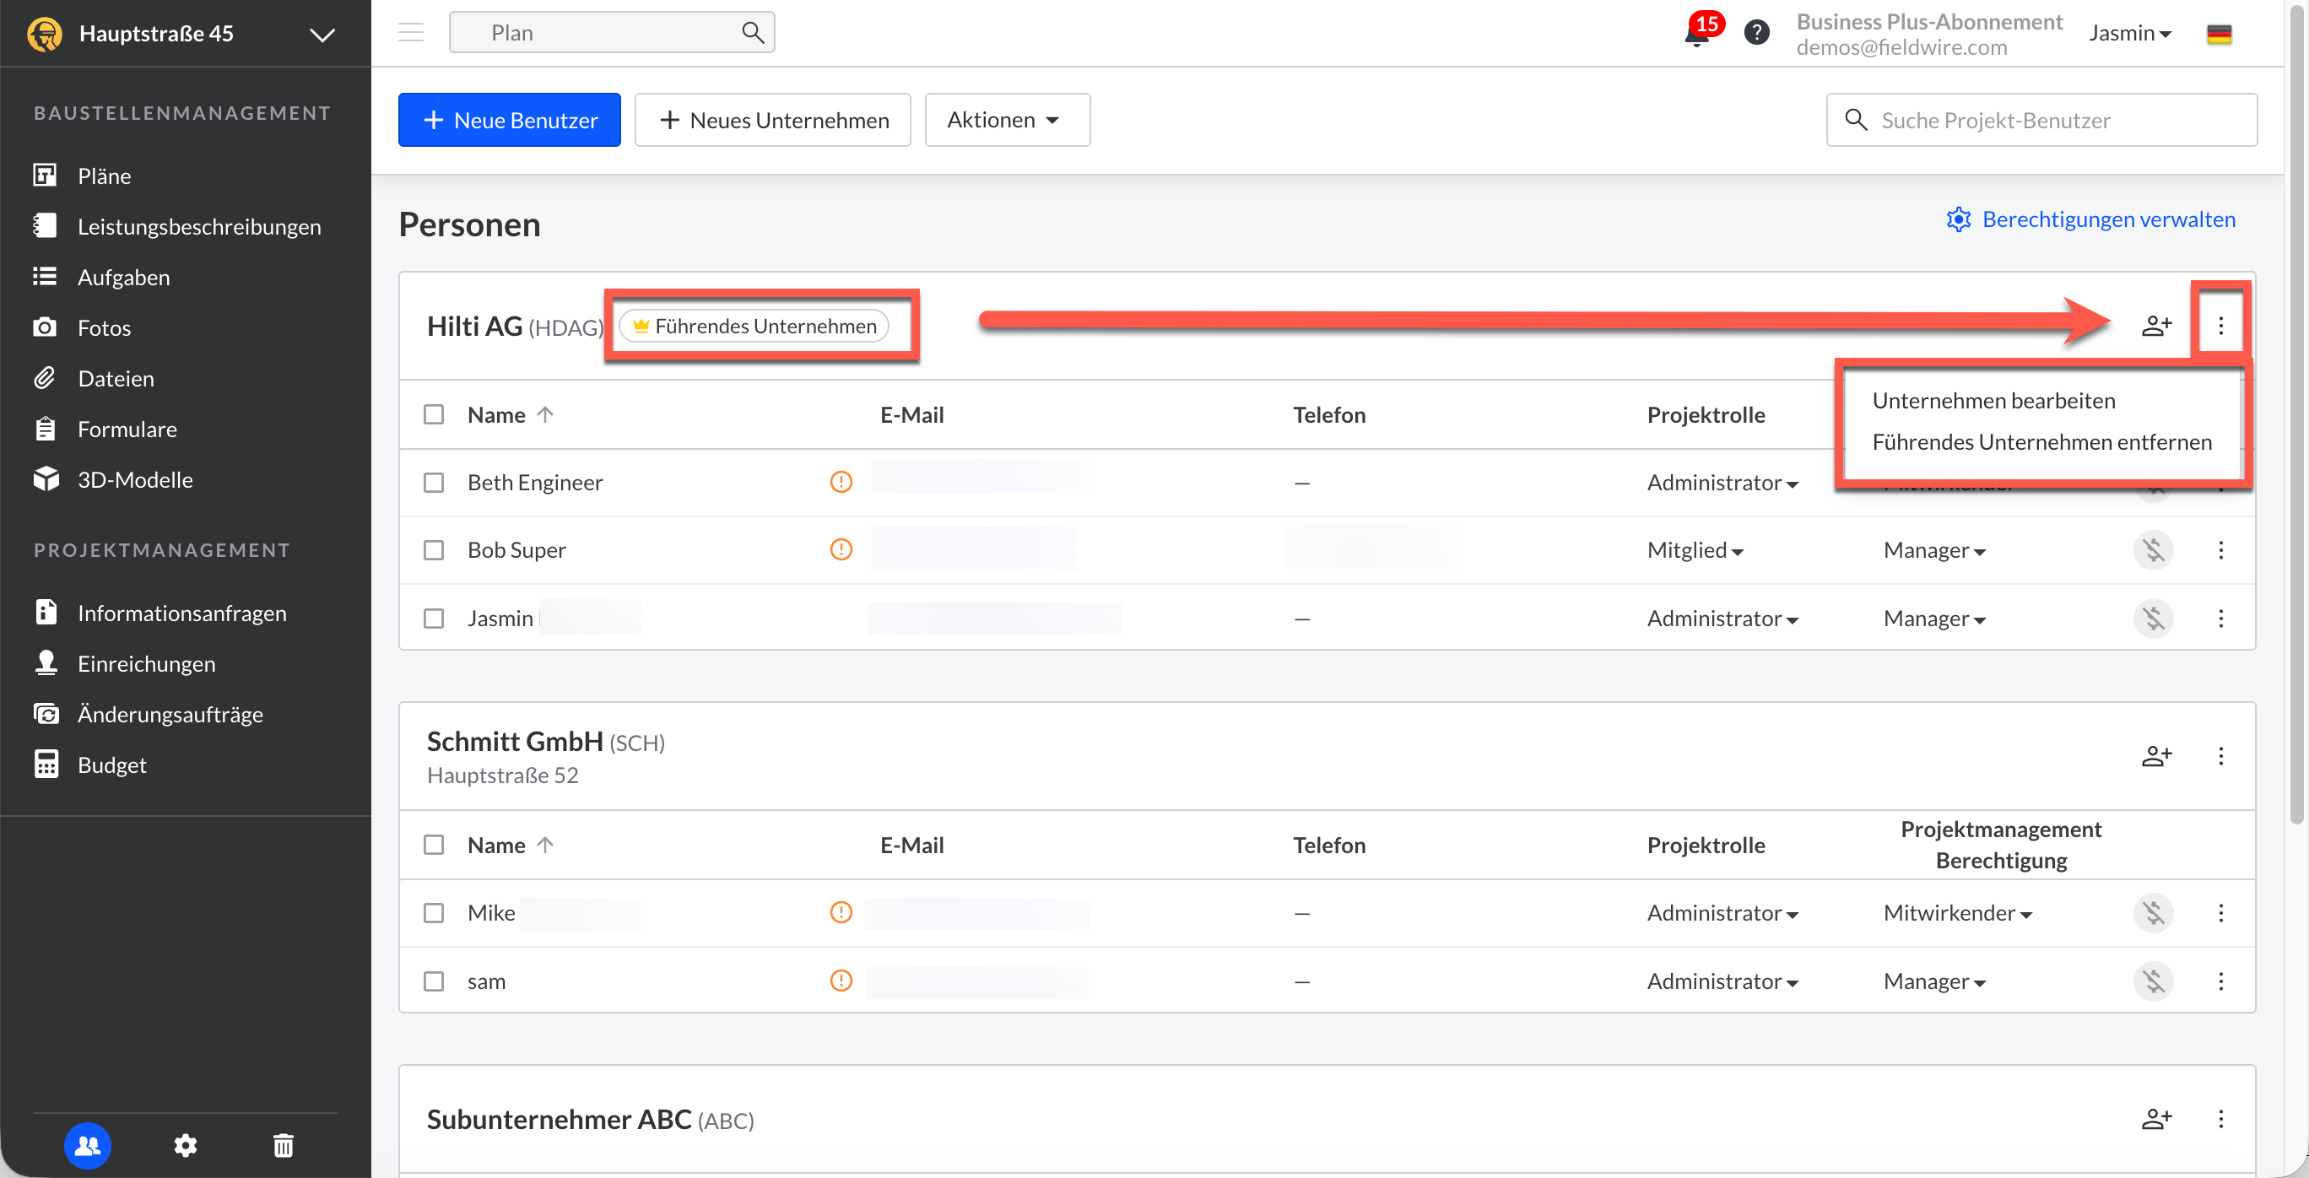Expand the Hauptstraße 45 project chevron

[x=322, y=34]
